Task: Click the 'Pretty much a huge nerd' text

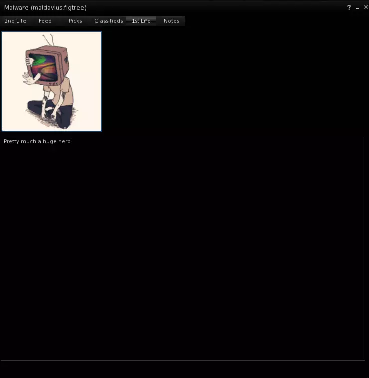Action: point(37,141)
